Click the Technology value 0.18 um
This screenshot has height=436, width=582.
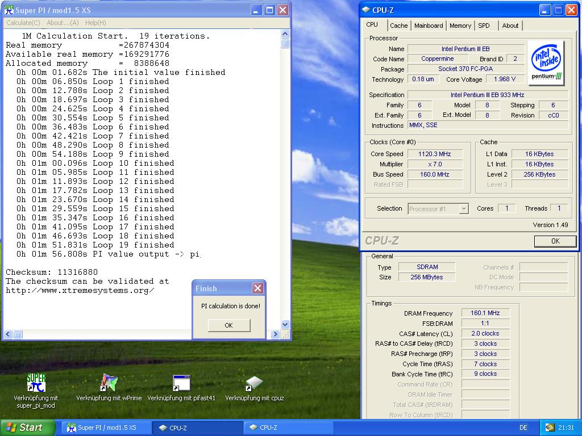(x=423, y=79)
